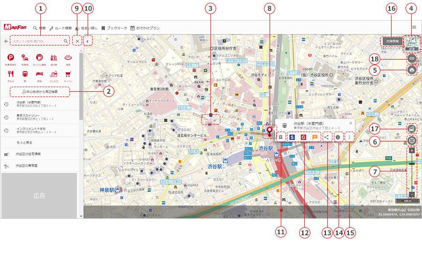Image resolution: width=422 pixels, height=253 pixels.
Task: Open the ルート検索 route search menu
Action: coord(60,28)
